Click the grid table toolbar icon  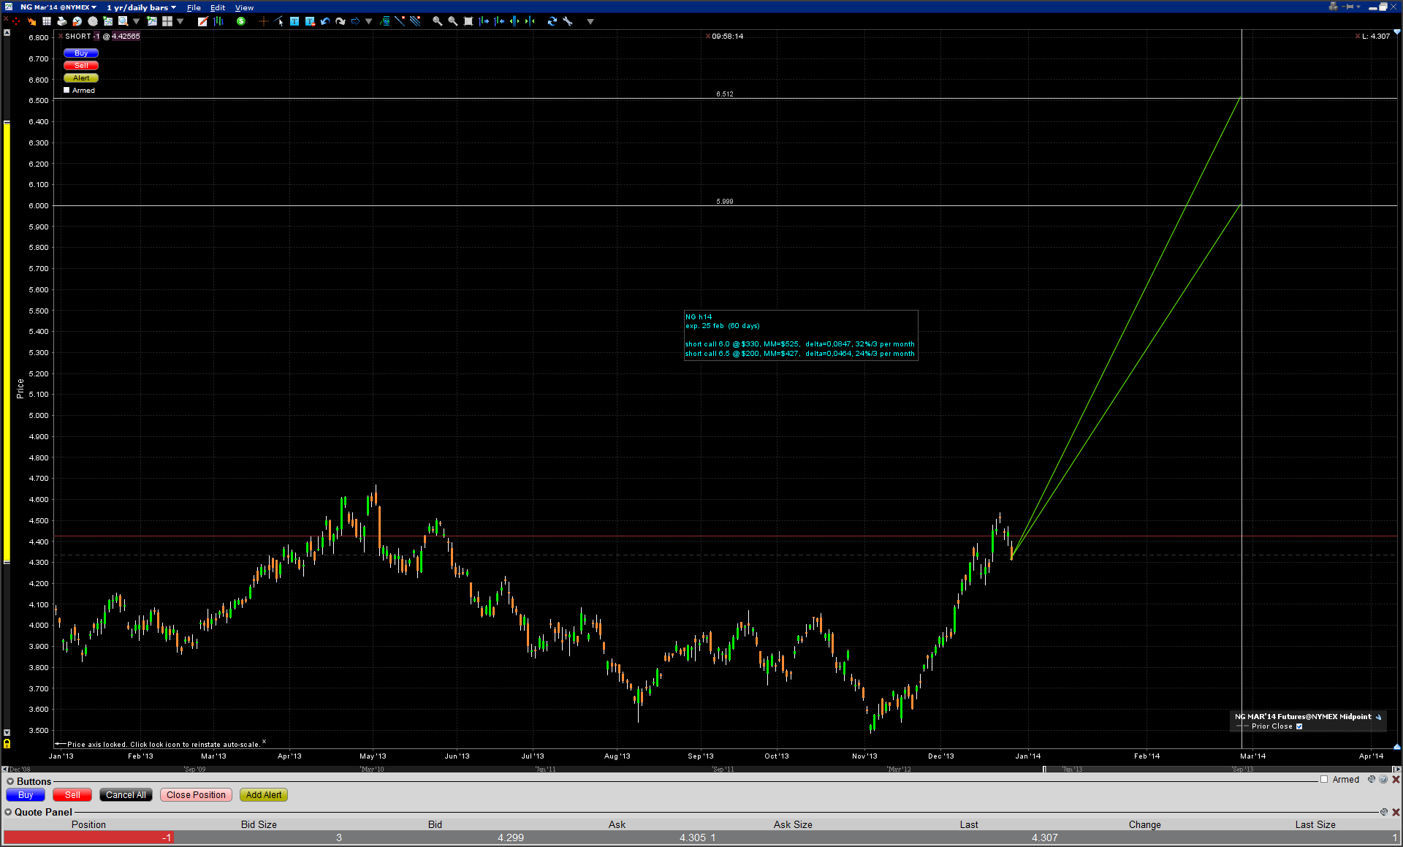pyautogui.click(x=47, y=21)
